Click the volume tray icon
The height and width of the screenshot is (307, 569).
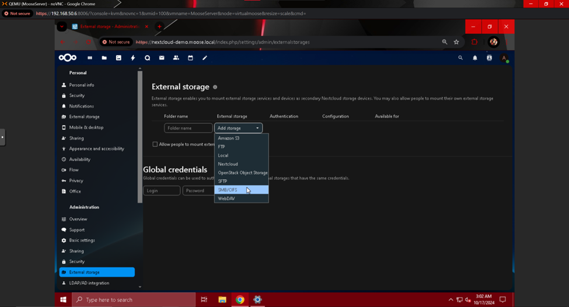(468, 300)
